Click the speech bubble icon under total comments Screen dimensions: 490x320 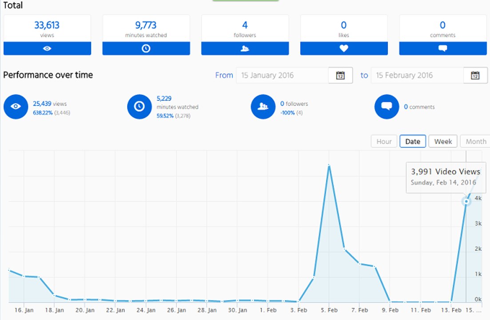(443, 48)
